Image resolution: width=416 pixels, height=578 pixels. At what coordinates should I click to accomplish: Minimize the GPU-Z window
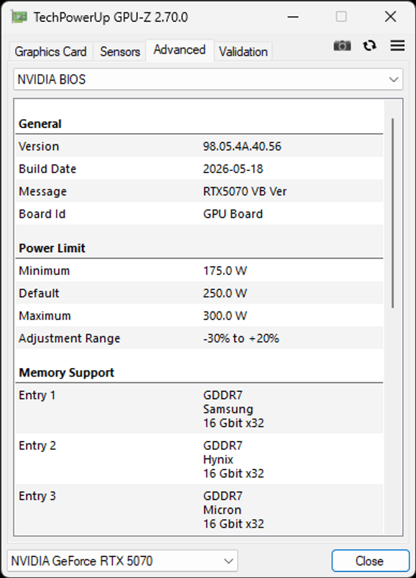pyautogui.click(x=293, y=17)
